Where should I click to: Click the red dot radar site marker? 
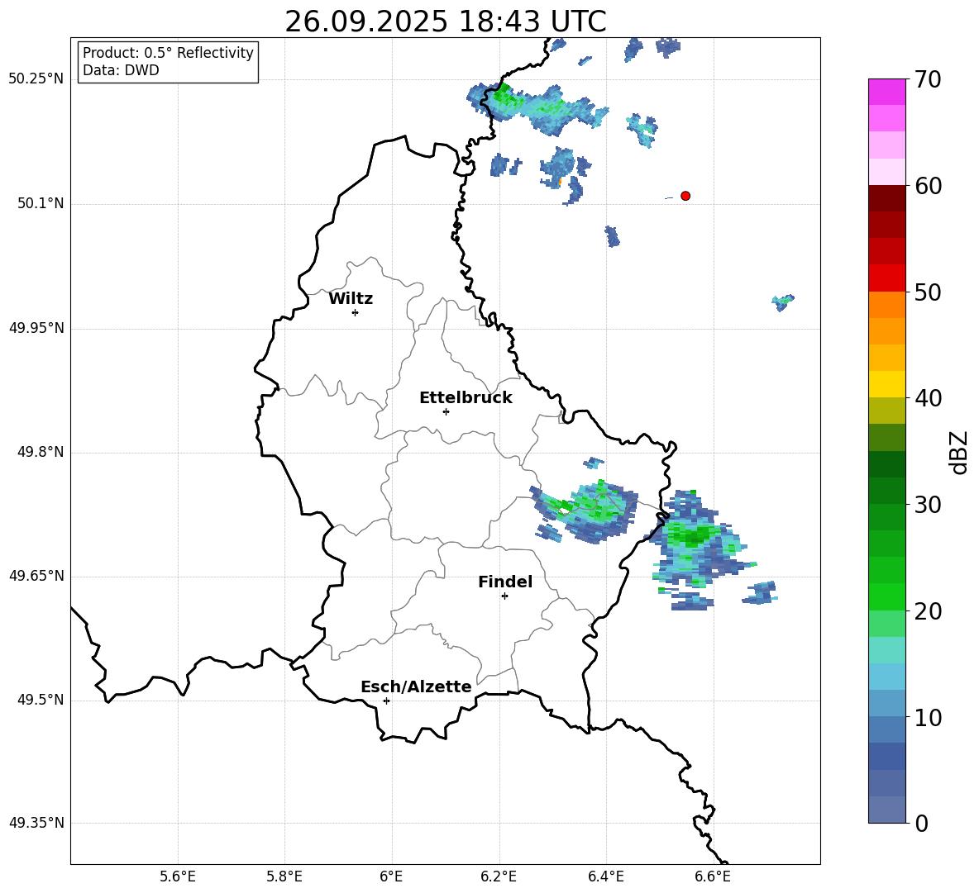pyautogui.click(x=685, y=196)
